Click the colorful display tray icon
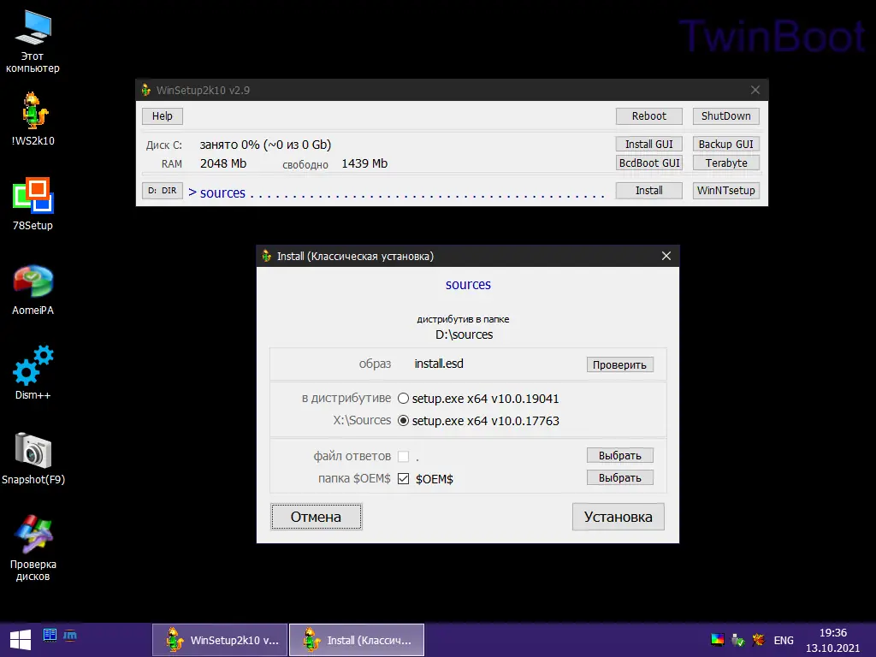 click(718, 640)
